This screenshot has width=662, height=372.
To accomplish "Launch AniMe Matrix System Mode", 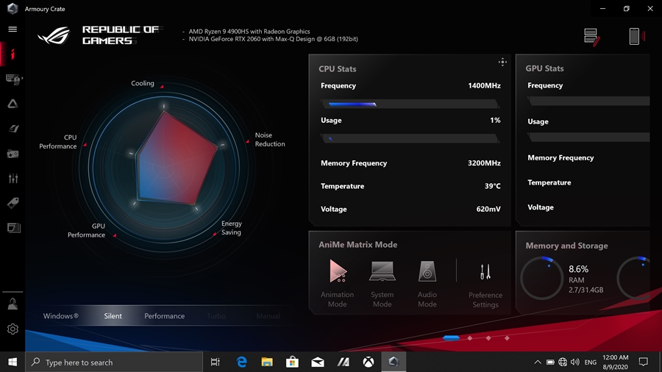I will tap(382, 284).
